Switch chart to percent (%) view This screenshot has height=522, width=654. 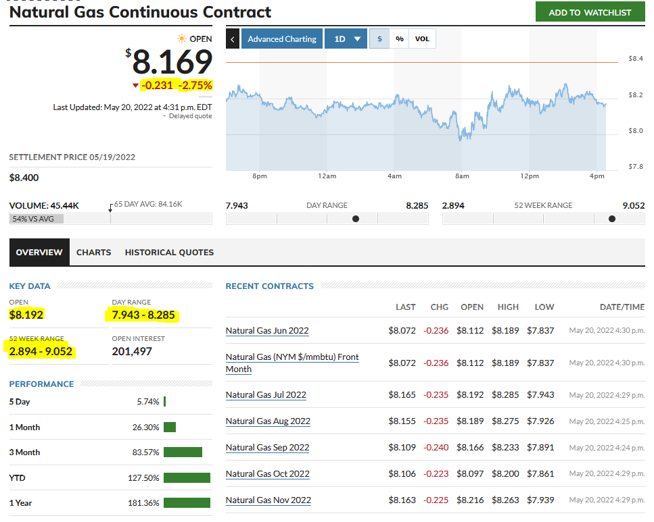pos(400,38)
